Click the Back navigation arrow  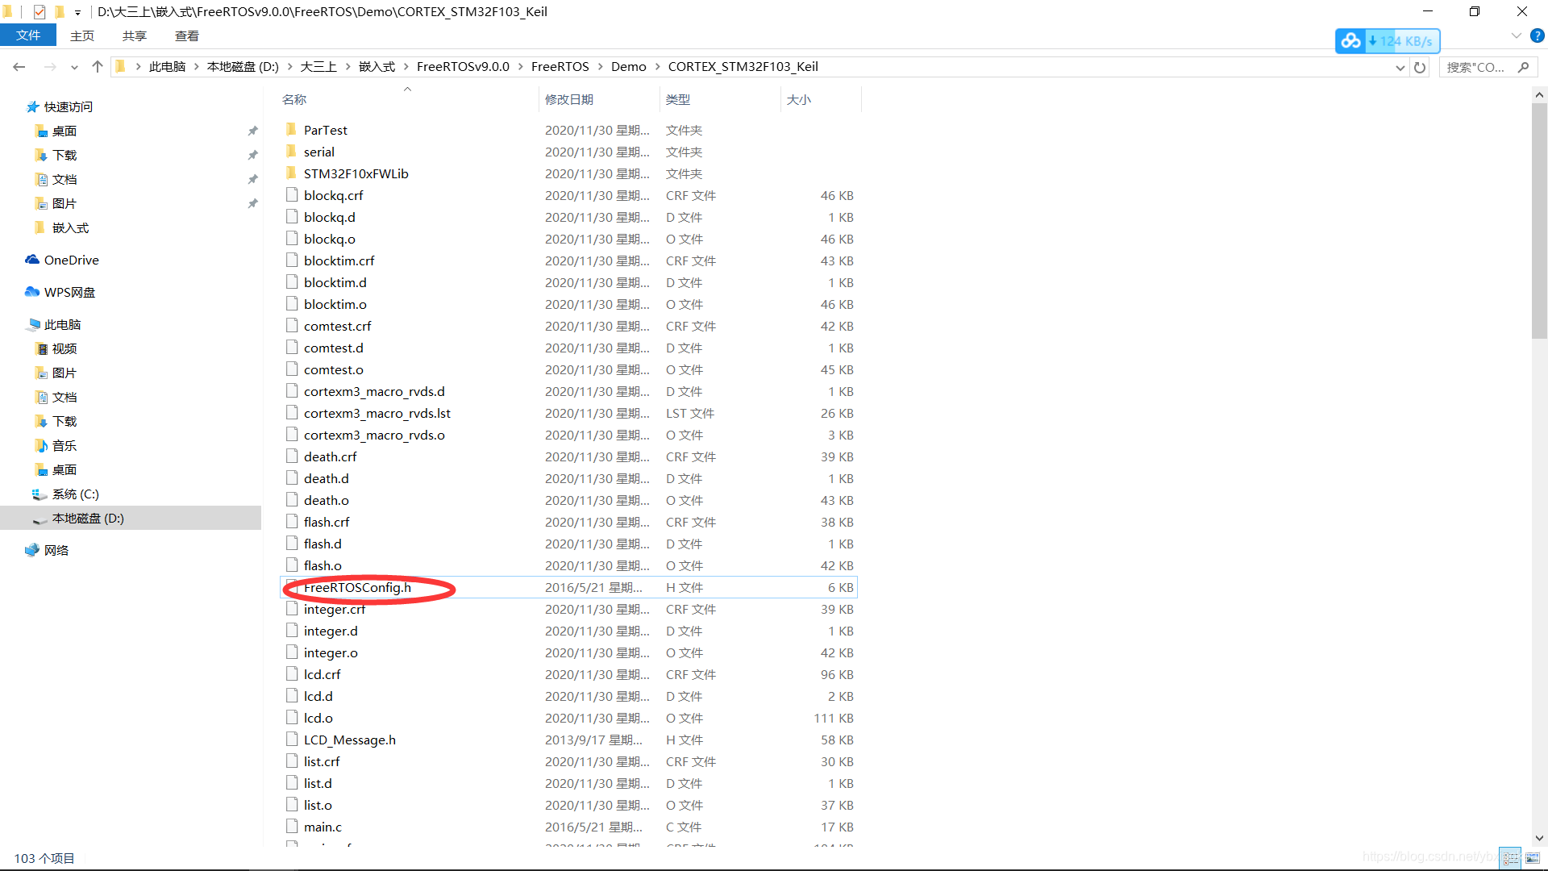(19, 67)
